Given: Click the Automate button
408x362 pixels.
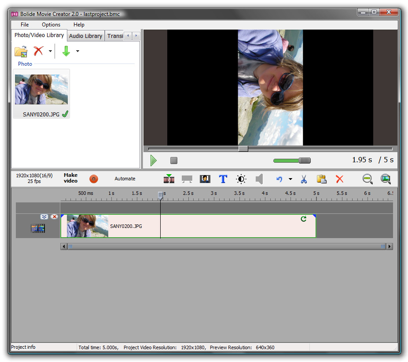Looking at the screenshot, I should [125, 179].
